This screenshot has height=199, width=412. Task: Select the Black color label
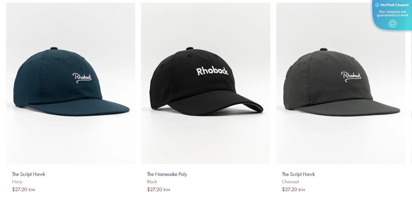pos(152,182)
